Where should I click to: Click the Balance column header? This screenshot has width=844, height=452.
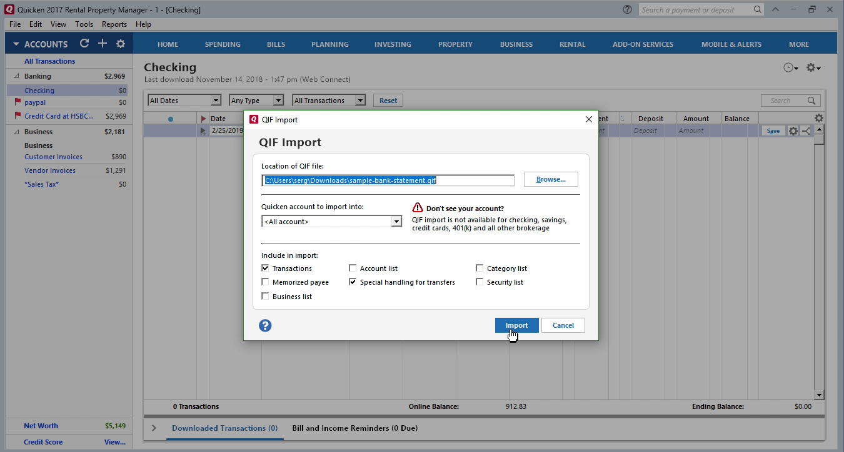click(737, 119)
